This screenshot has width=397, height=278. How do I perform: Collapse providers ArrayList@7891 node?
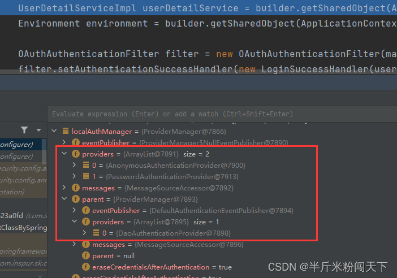coord(64,154)
